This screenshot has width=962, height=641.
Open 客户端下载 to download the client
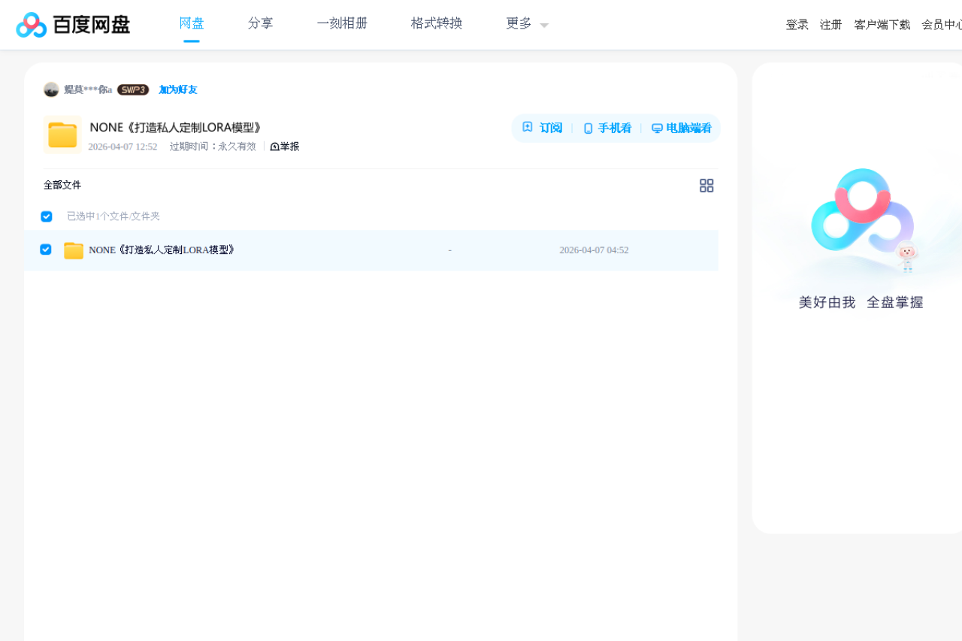click(882, 24)
